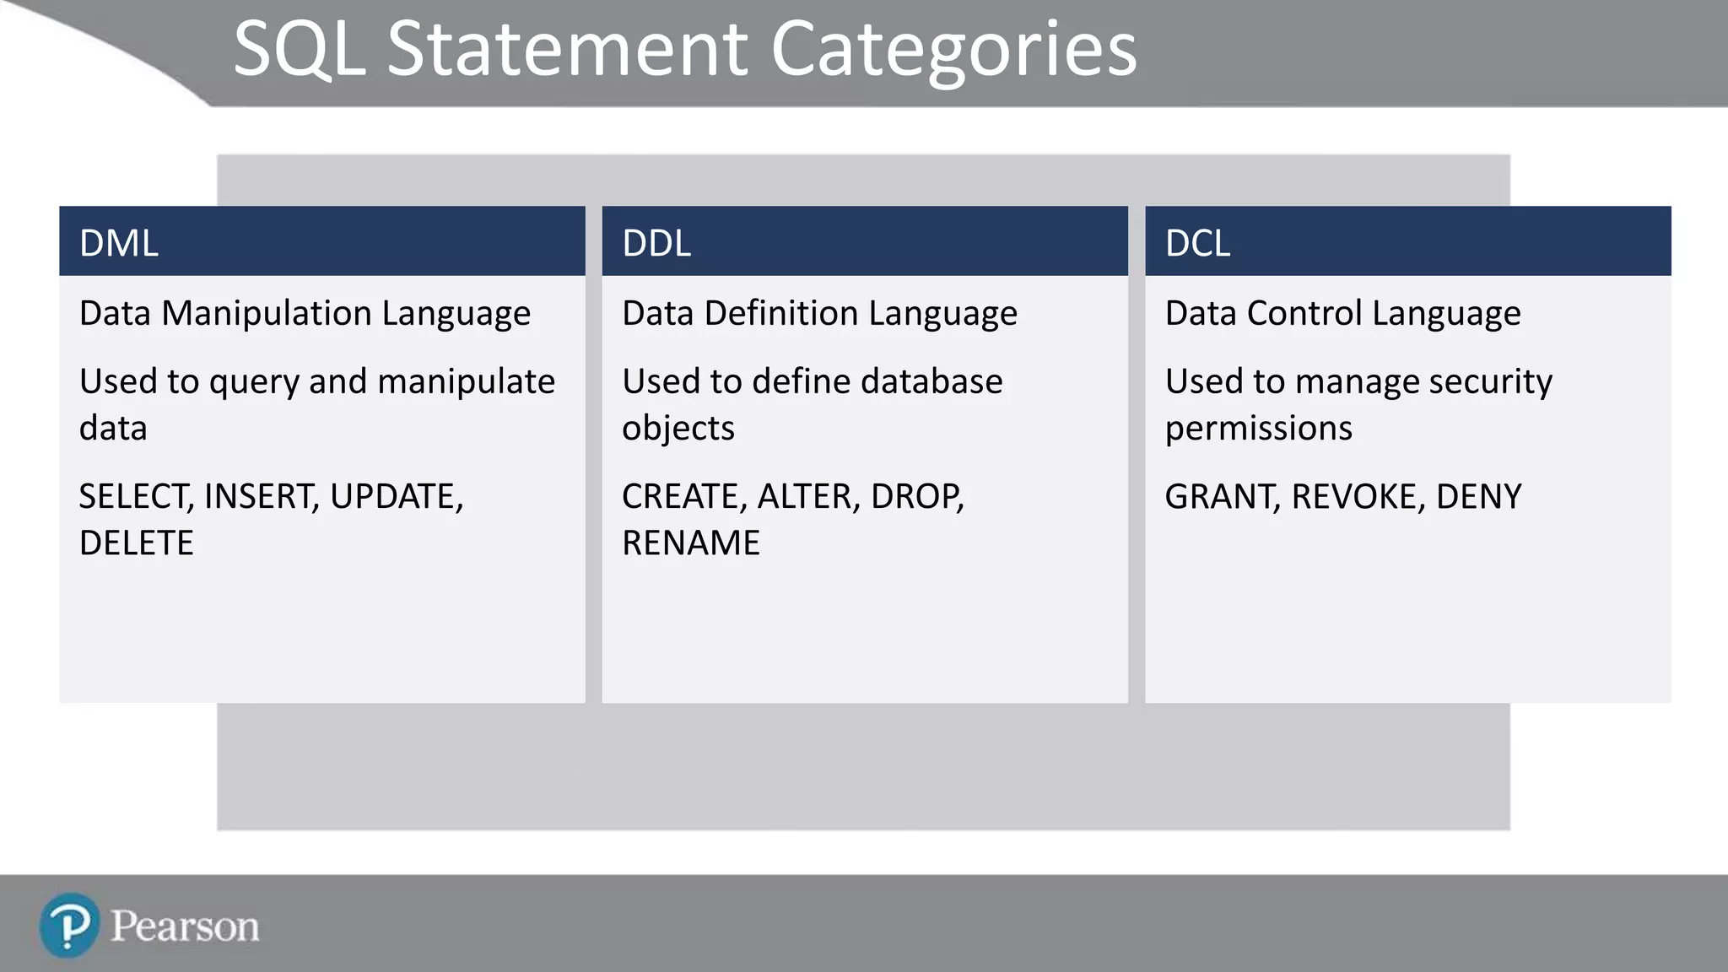Click Data Definition Language text
The width and height of the screenshot is (1728, 972).
pyautogui.click(x=820, y=314)
